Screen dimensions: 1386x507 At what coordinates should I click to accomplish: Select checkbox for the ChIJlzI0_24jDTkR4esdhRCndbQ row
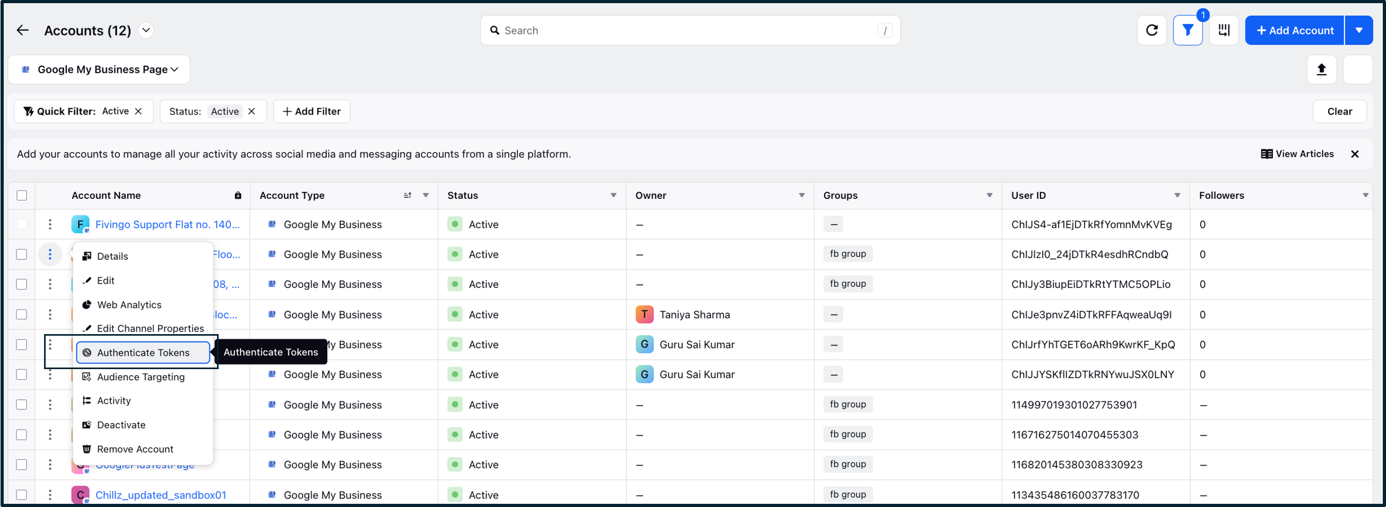coord(22,255)
